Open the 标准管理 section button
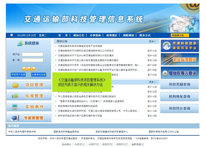 point(29,96)
